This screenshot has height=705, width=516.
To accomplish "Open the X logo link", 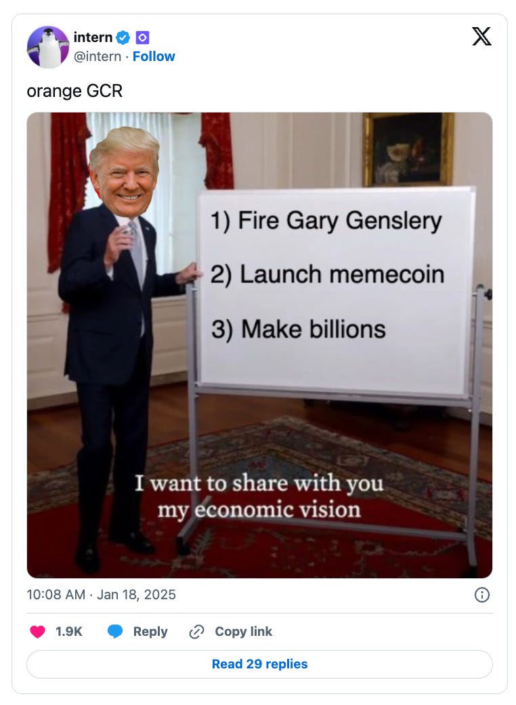I will click(x=481, y=37).
